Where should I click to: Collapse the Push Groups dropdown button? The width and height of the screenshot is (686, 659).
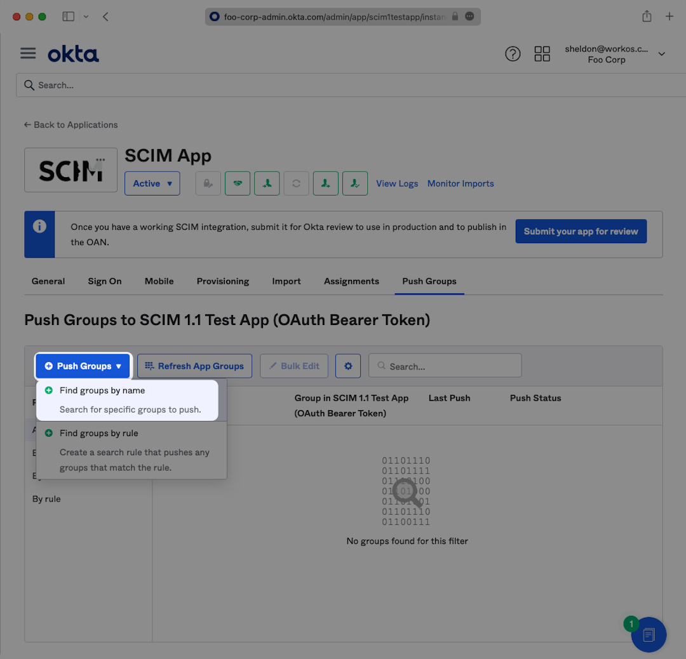pos(83,366)
